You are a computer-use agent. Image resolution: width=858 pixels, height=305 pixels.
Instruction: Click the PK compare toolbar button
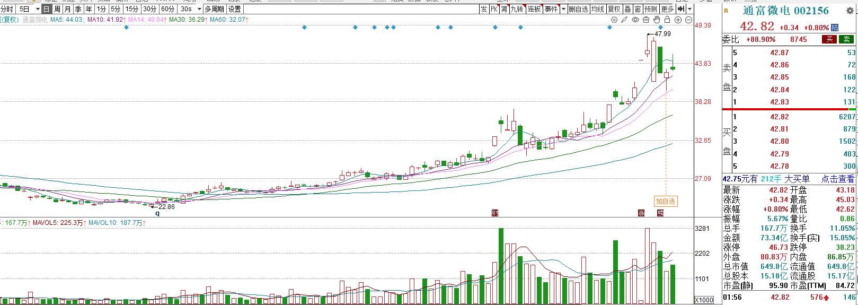(494, 9)
